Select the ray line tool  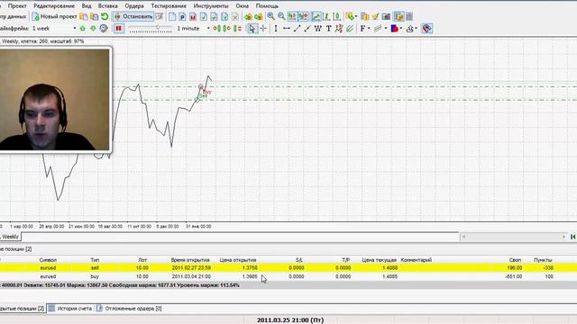click(307, 28)
